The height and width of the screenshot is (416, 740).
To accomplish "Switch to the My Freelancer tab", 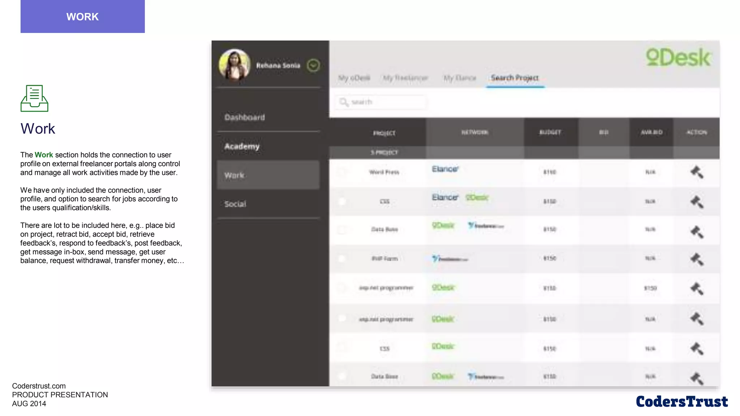I will [x=405, y=78].
